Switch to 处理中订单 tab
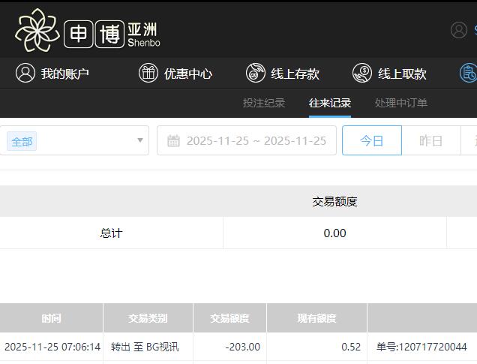Viewport: 477px width, 364px height. (401, 103)
